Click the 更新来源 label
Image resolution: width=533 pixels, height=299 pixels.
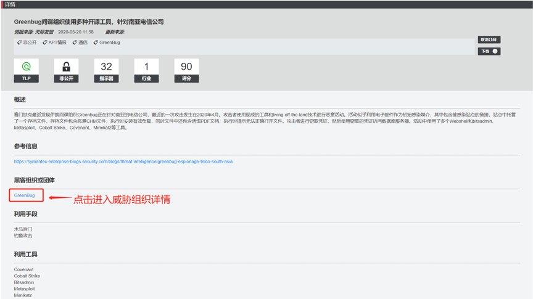115,32
